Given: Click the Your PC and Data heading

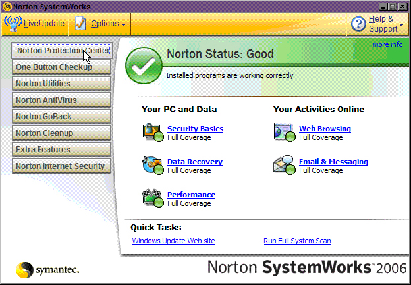Looking at the screenshot, I should (179, 109).
